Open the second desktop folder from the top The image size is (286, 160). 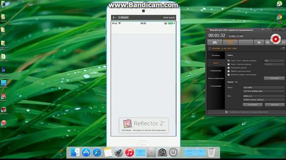(x=3, y=17)
